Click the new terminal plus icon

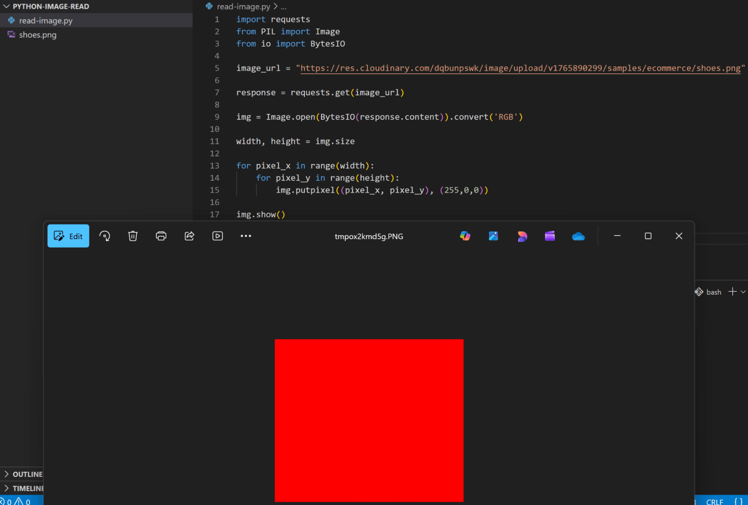(x=732, y=292)
